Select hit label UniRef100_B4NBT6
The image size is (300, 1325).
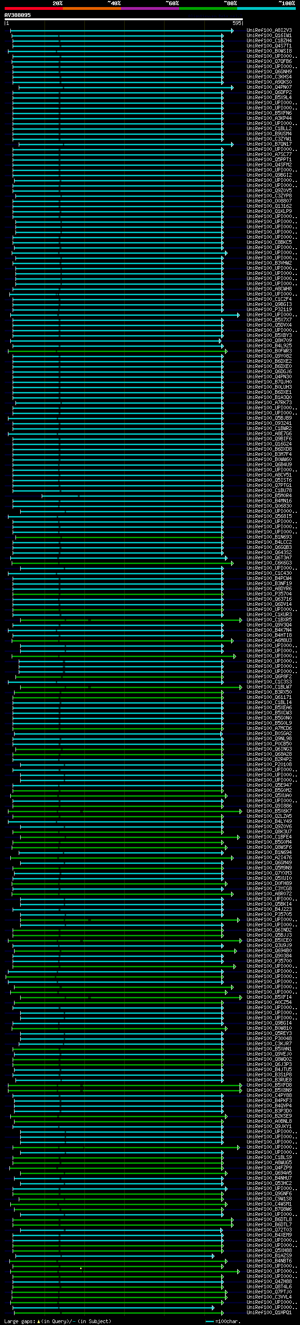[269, 1261]
